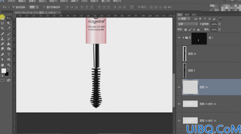Viewport: 241px width, 134px height.
Task: Click the auto-align layers icon
Action: tap(132, 7)
